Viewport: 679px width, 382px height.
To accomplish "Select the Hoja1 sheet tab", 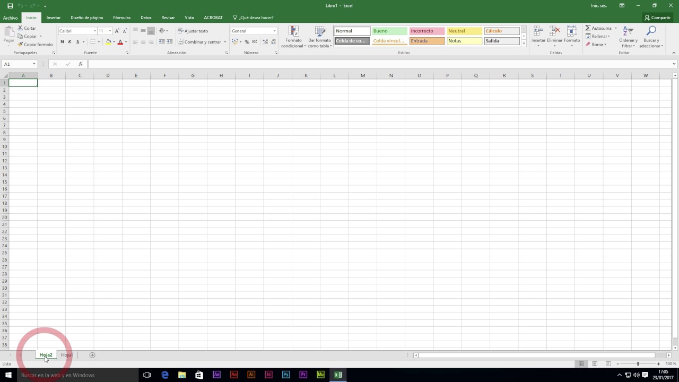I will (67, 355).
